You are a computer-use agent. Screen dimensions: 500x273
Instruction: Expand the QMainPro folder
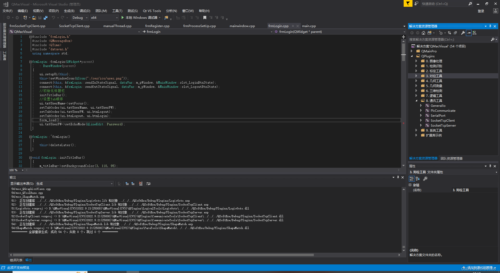(412, 51)
